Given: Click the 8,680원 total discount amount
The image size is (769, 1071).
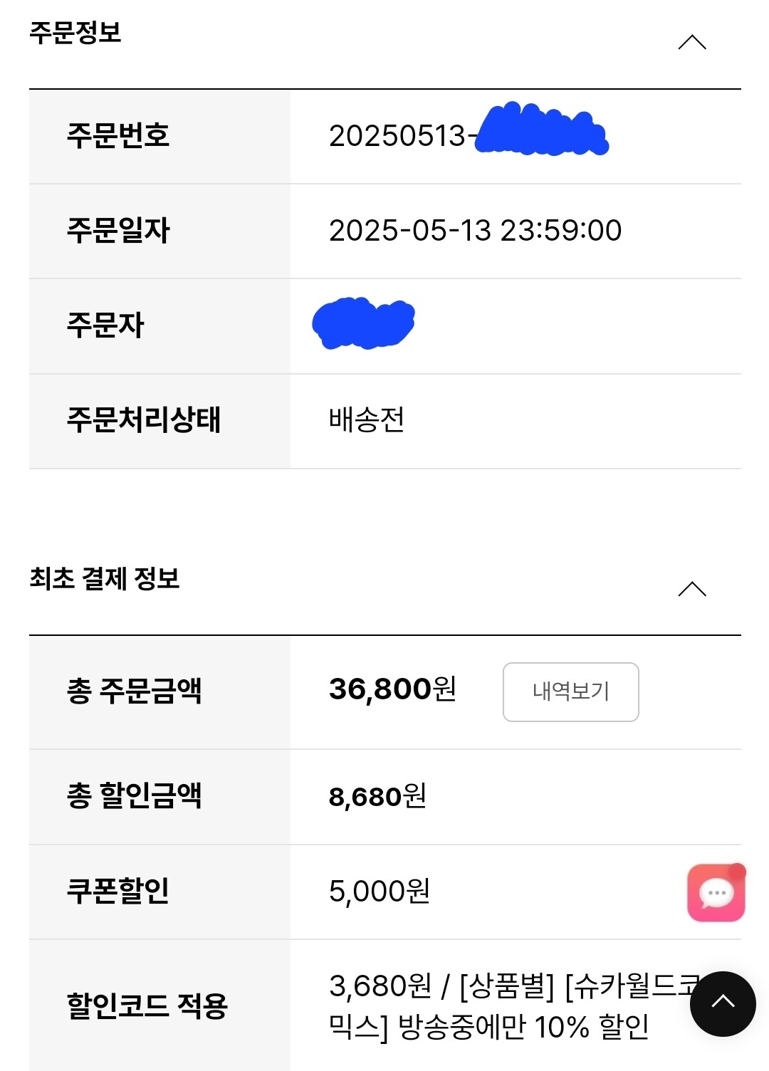Looking at the screenshot, I should pyautogui.click(x=377, y=796).
